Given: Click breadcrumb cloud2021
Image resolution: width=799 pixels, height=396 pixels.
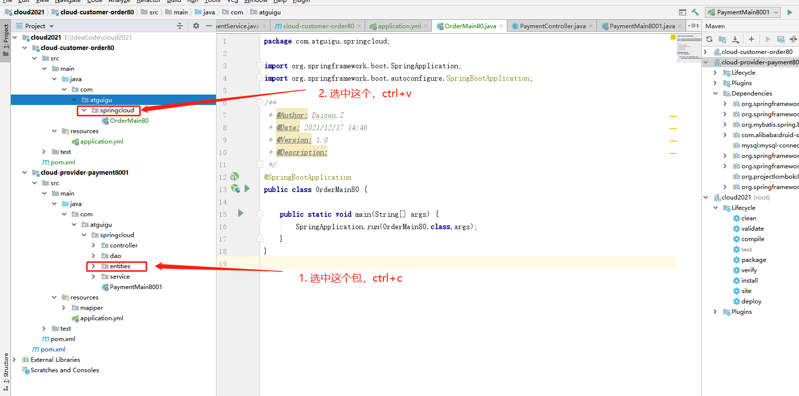Looking at the screenshot, I should pos(25,12).
